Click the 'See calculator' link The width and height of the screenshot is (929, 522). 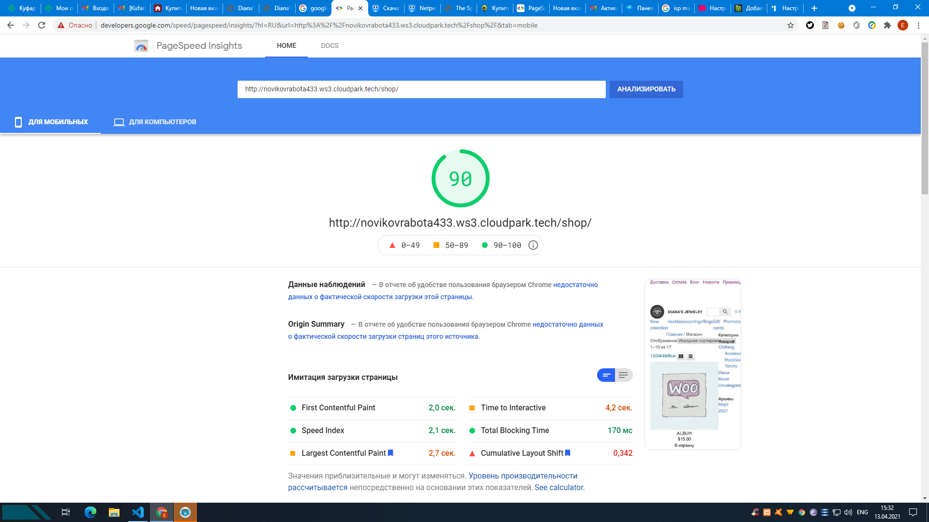(x=559, y=487)
